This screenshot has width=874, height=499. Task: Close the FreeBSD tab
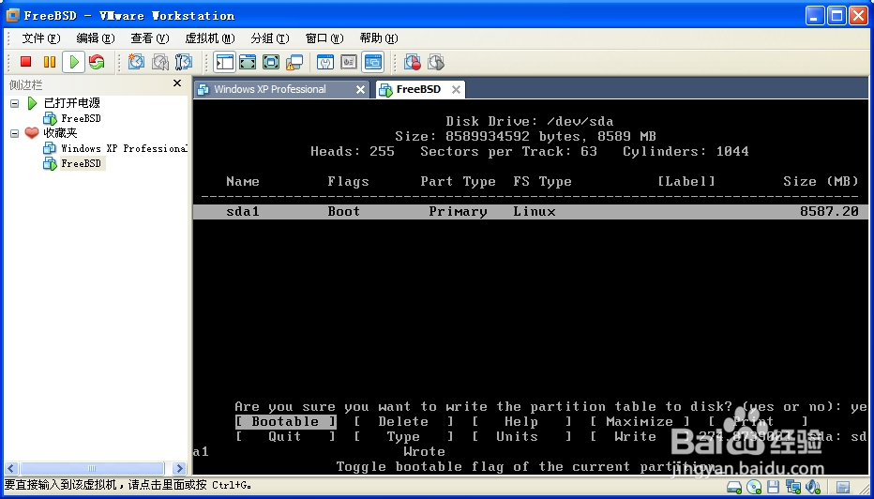pyautogui.click(x=456, y=90)
